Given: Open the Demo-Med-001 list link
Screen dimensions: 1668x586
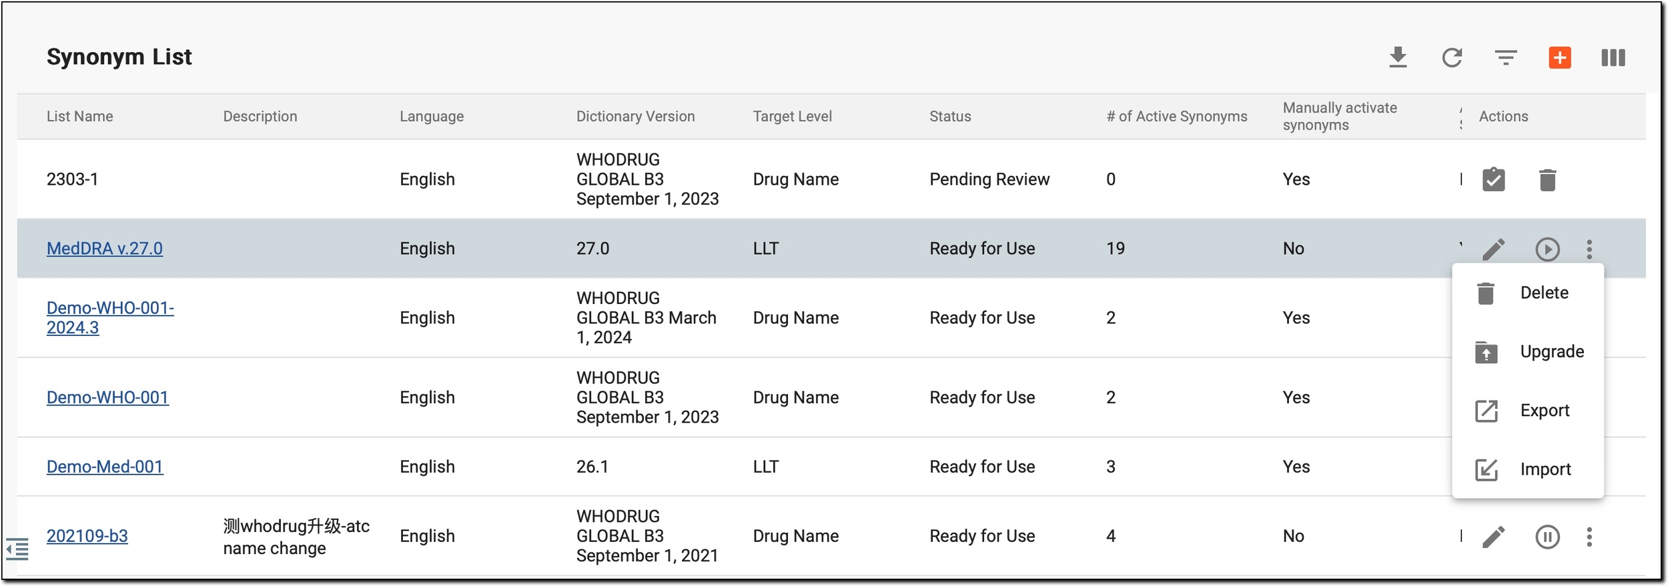Looking at the screenshot, I should (x=105, y=467).
